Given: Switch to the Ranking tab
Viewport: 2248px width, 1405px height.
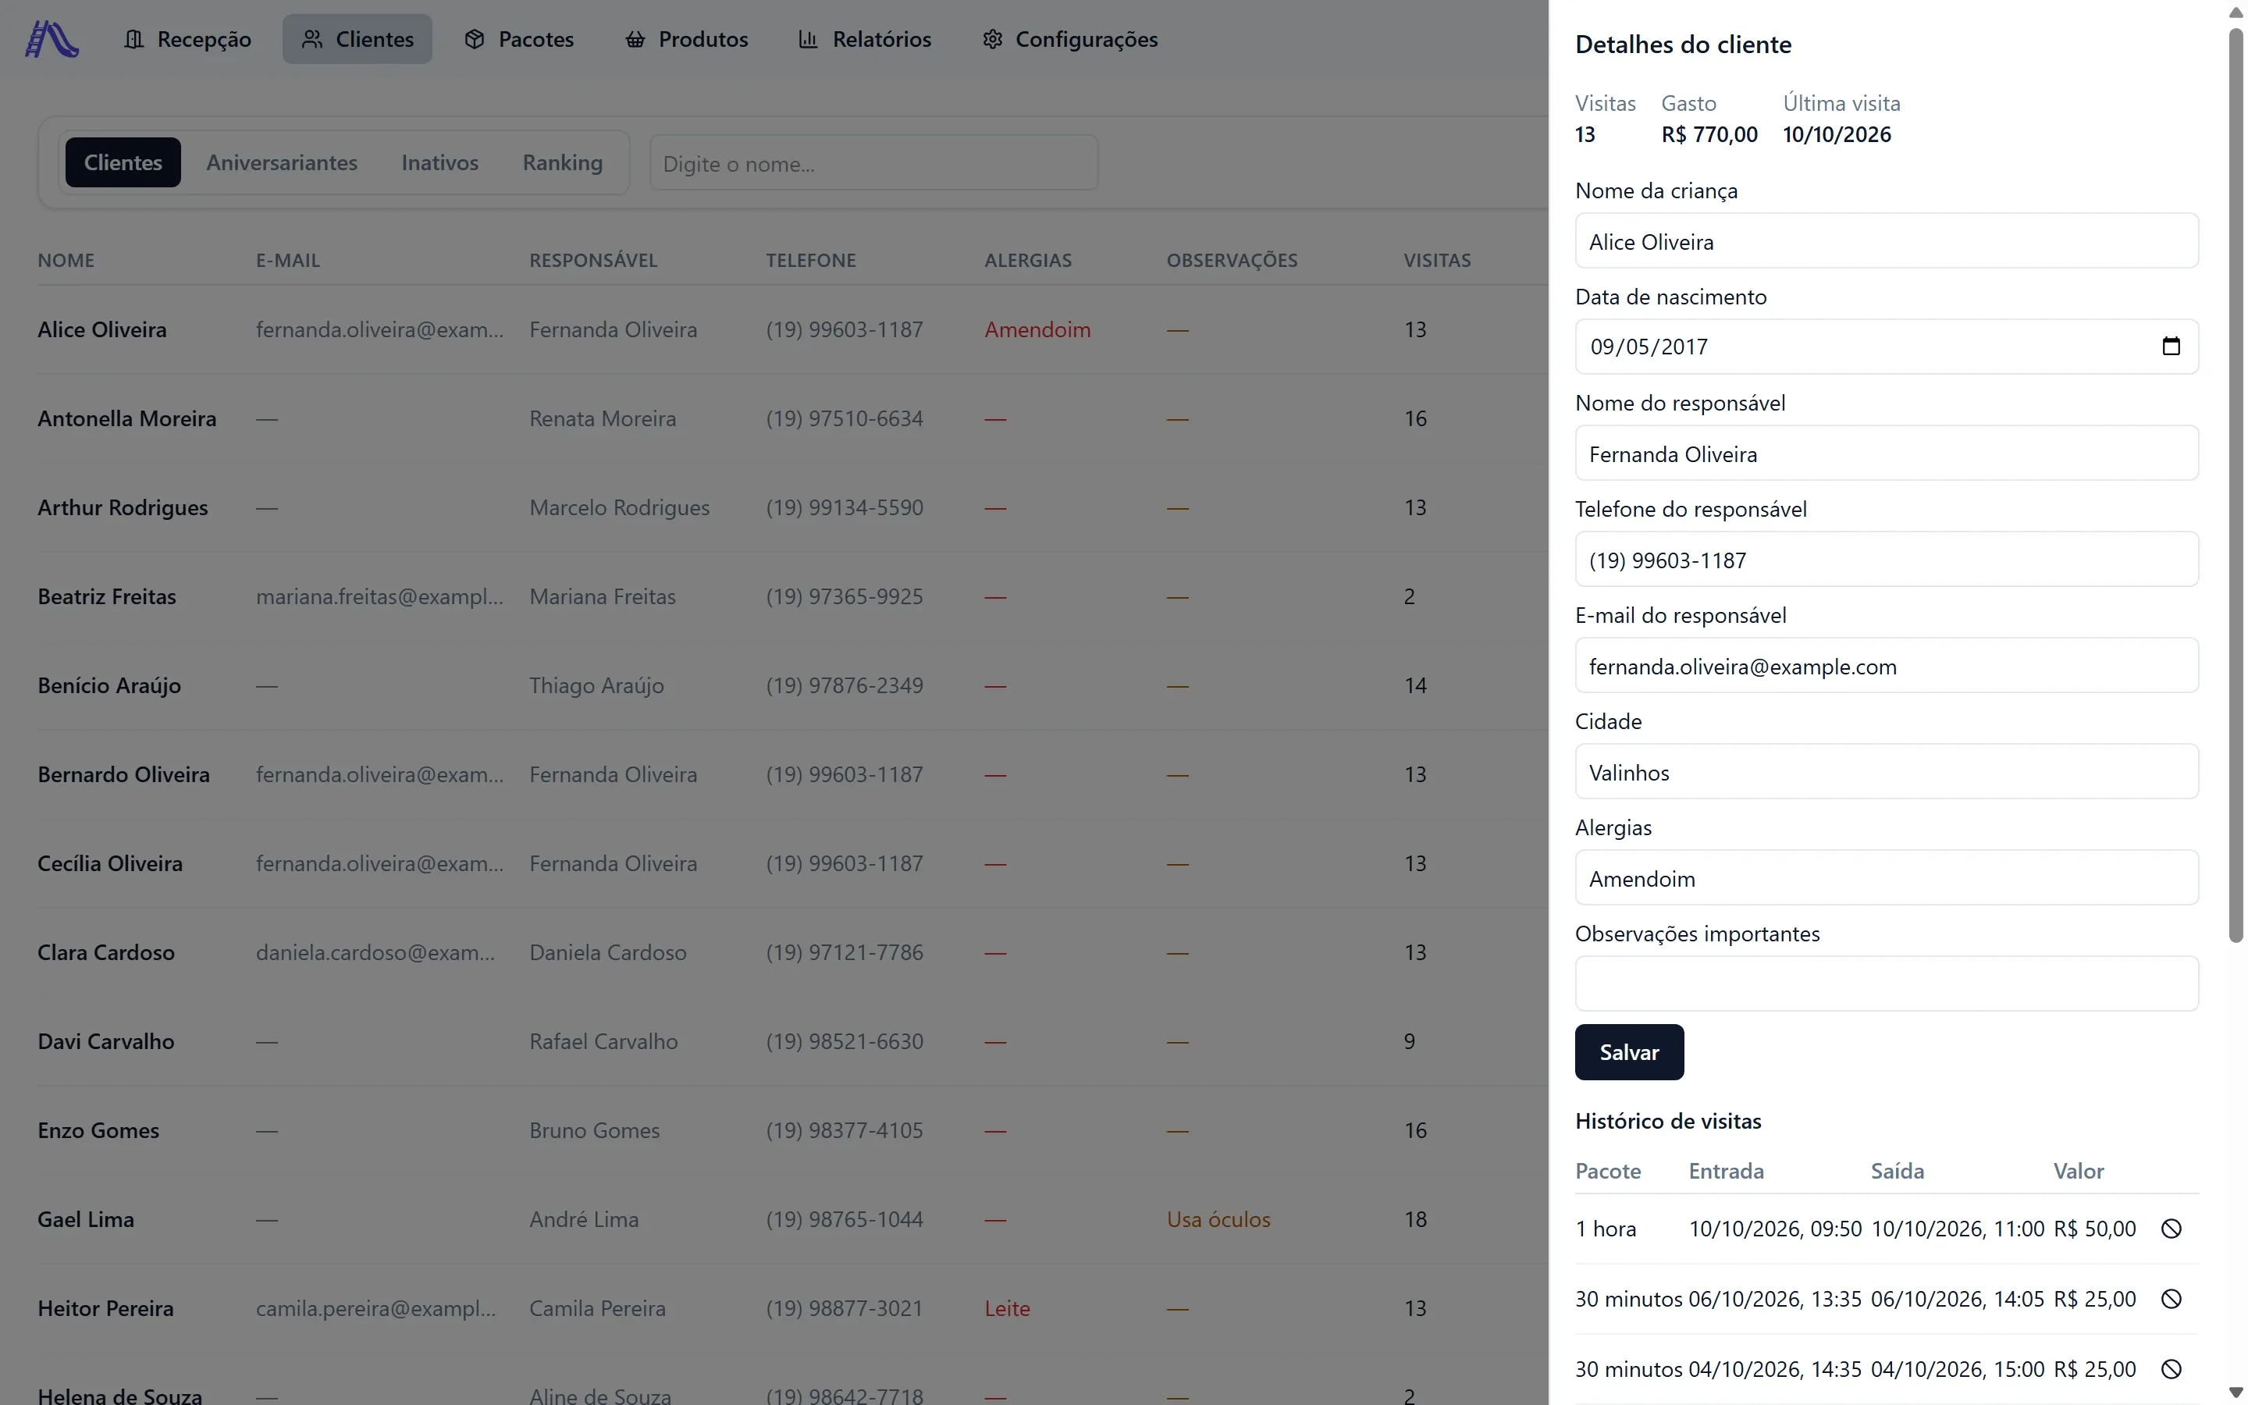Looking at the screenshot, I should [562, 162].
